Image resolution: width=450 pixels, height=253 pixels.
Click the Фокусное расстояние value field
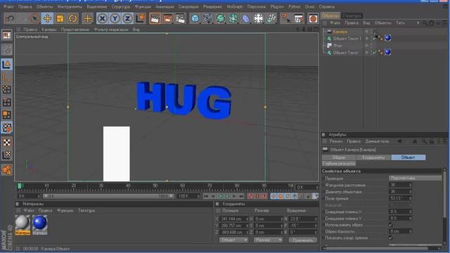[400, 185]
